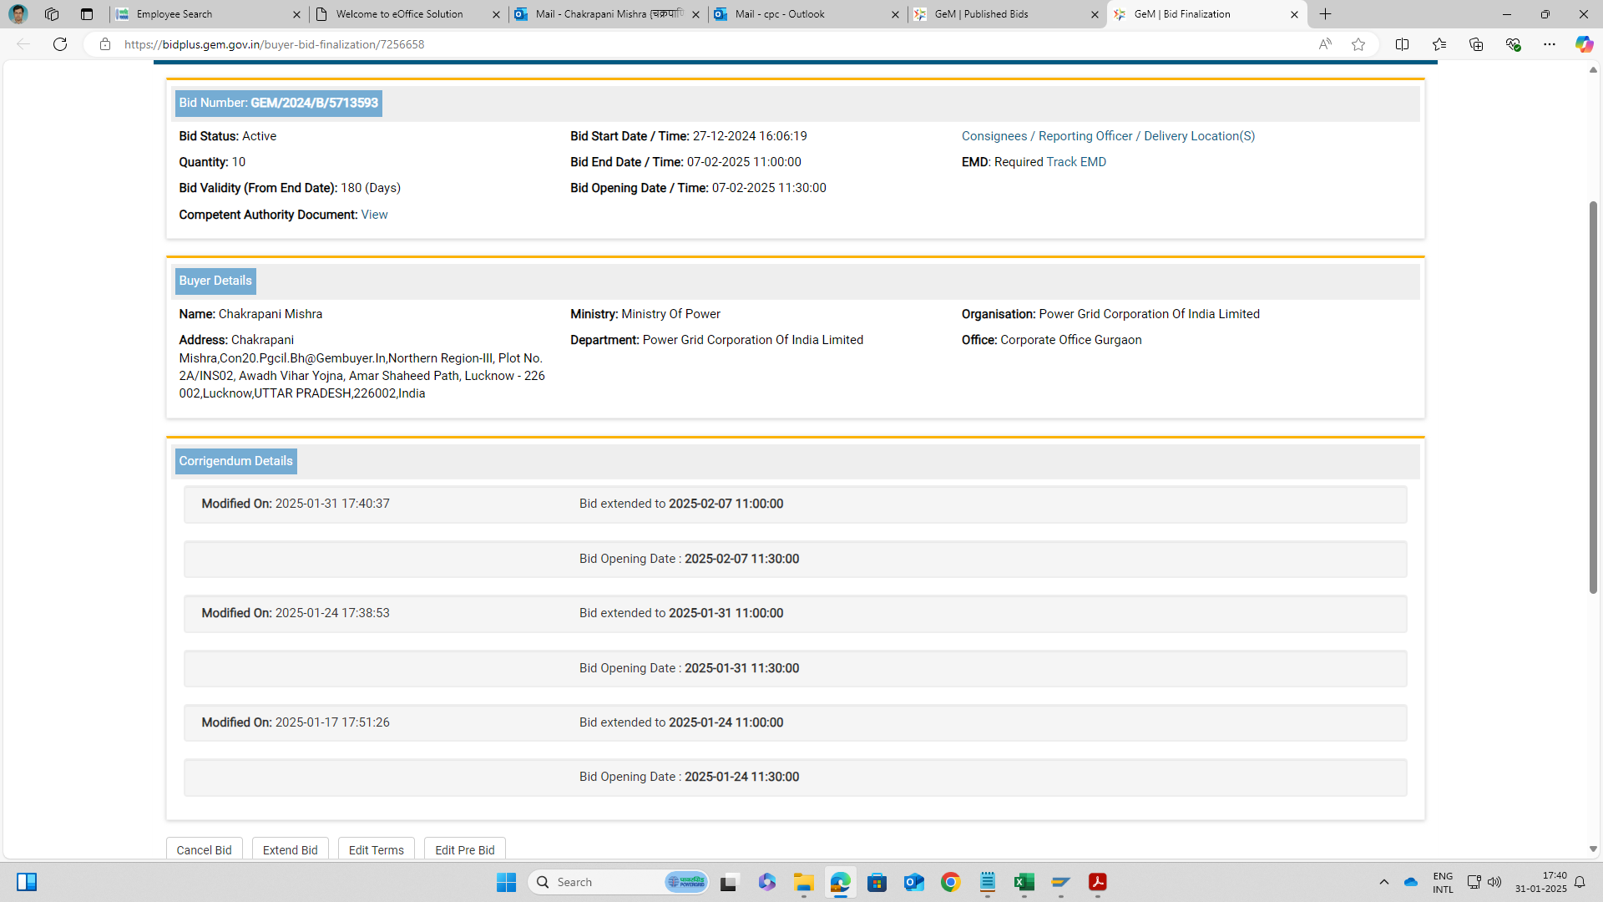Open a new browser tab
This screenshot has height=902, width=1603.
[1325, 14]
